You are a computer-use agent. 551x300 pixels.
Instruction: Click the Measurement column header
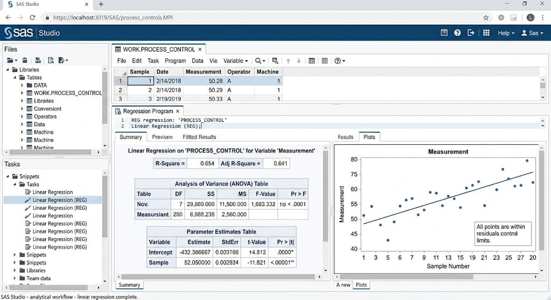[x=203, y=71]
